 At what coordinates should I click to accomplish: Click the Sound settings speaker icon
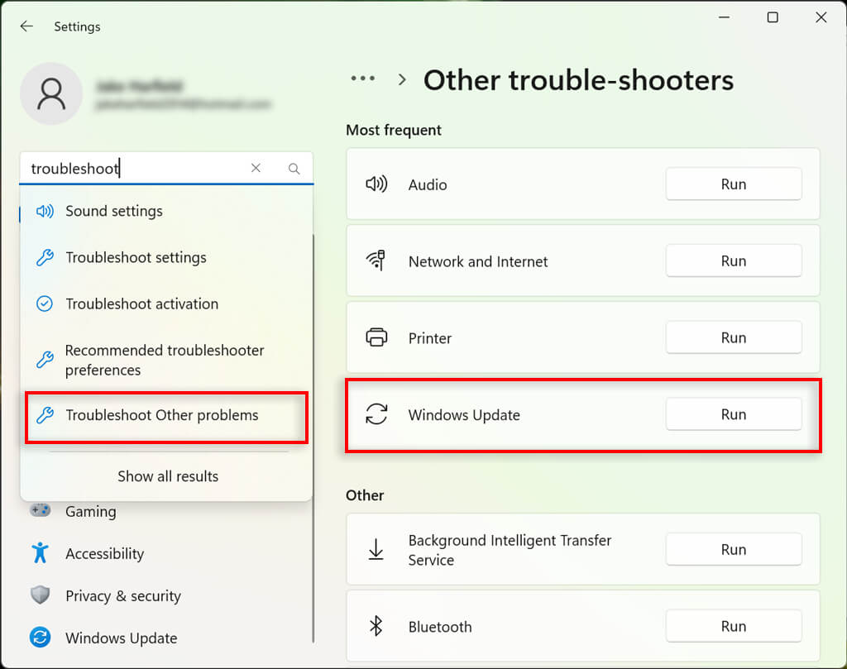45,211
